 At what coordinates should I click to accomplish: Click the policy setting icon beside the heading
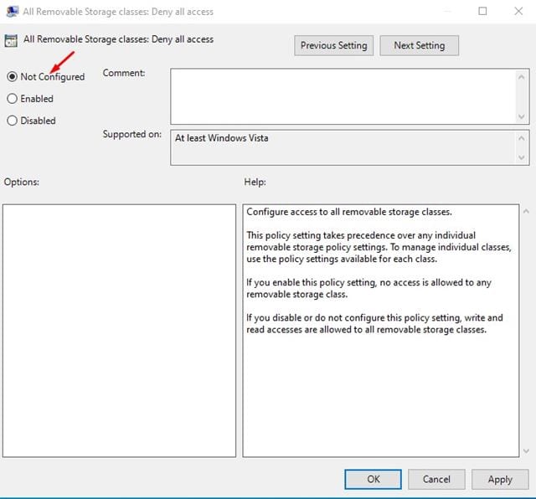point(11,40)
